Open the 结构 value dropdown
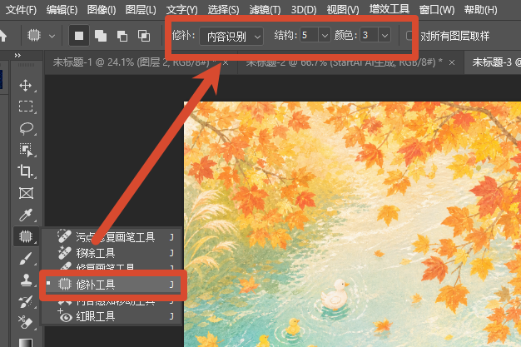521x347 pixels. coord(325,35)
